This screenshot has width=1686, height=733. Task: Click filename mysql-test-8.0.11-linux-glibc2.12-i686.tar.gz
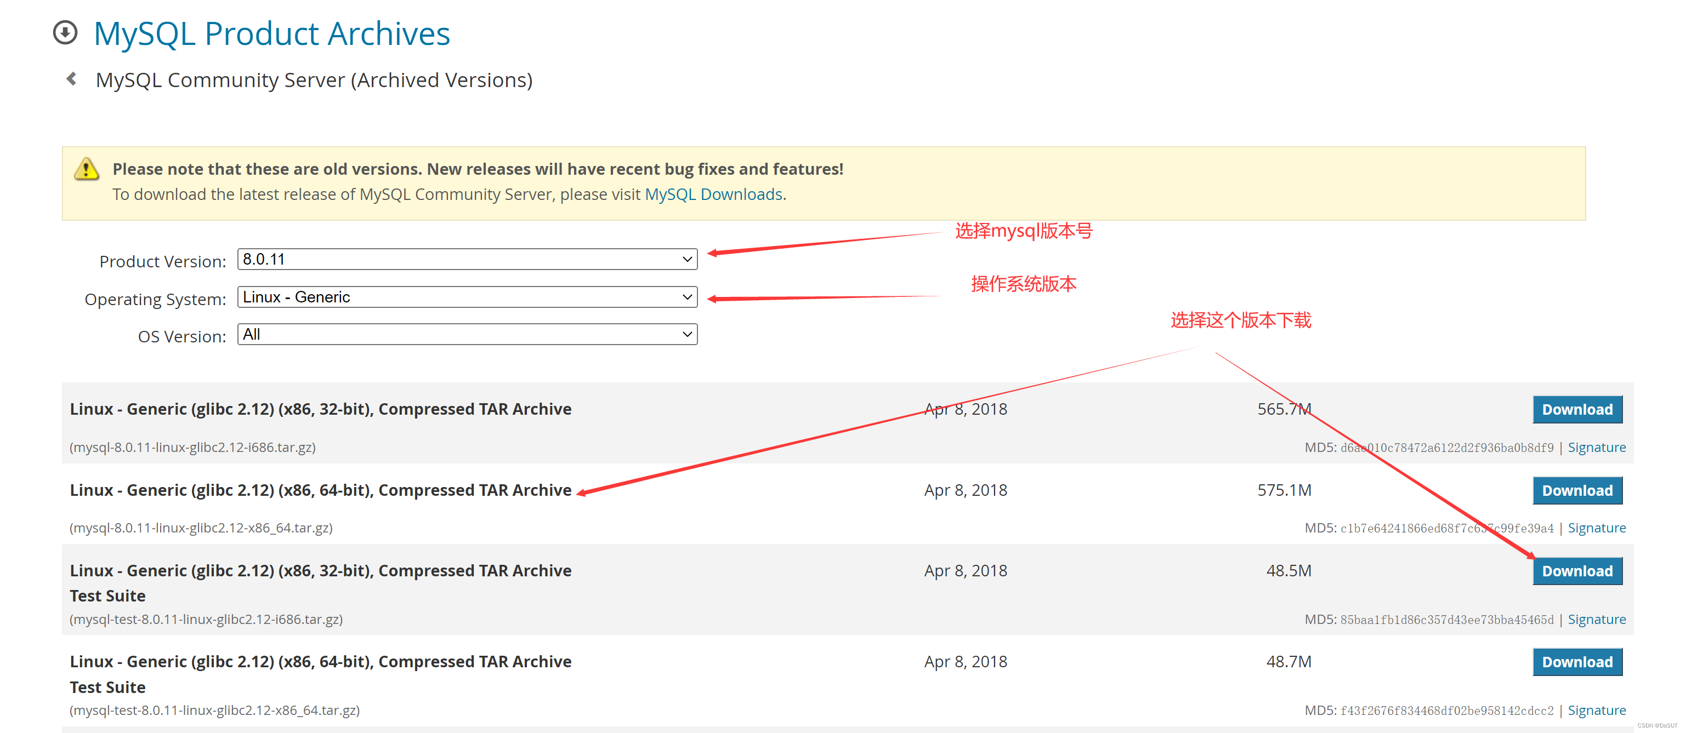(206, 619)
